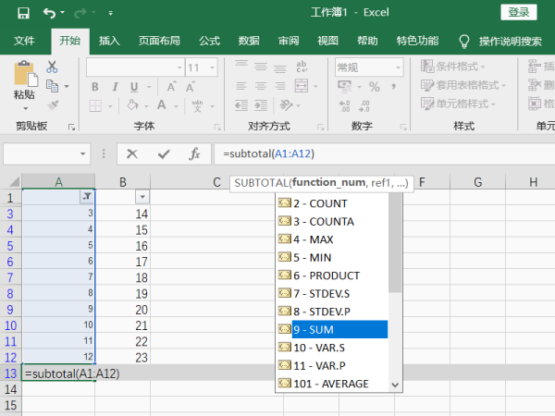Click the 登录 sign-in button

(519, 12)
